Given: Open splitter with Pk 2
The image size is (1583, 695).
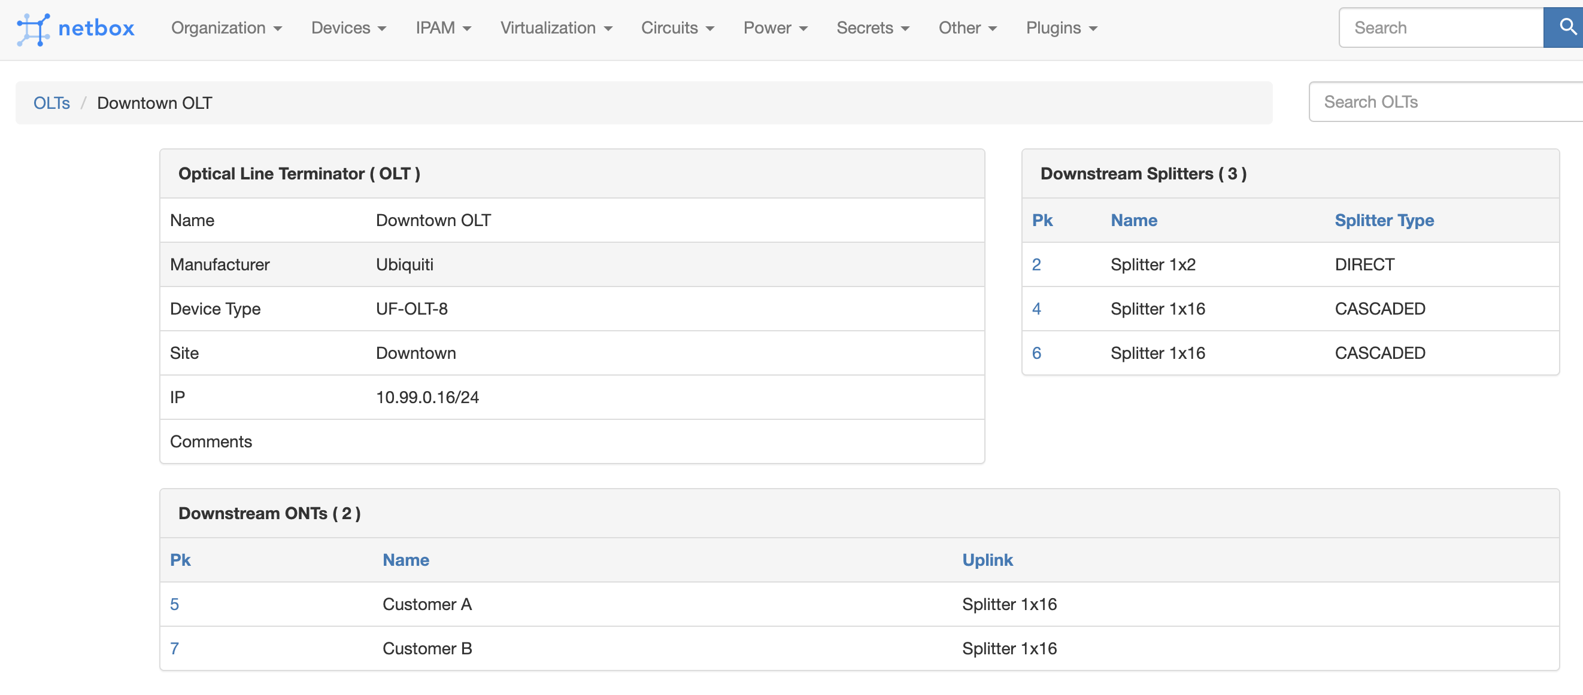Looking at the screenshot, I should click(1036, 264).
